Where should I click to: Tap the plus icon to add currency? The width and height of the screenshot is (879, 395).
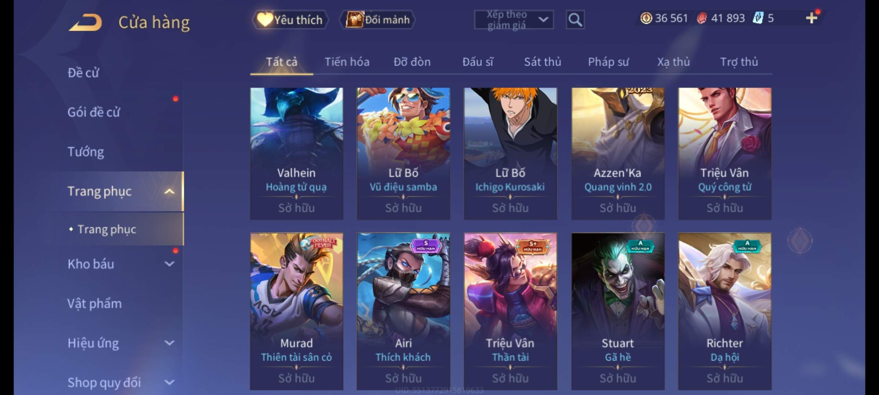(812, 18)
